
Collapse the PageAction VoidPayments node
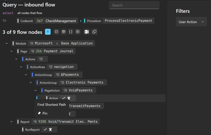click(x=36, y=90)
